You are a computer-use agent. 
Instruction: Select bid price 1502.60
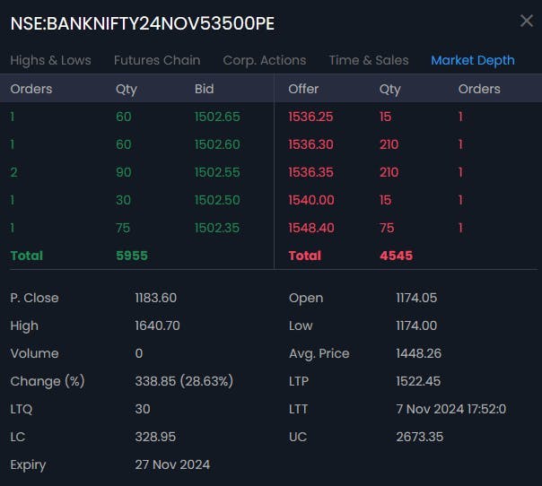tap(217, 144)
